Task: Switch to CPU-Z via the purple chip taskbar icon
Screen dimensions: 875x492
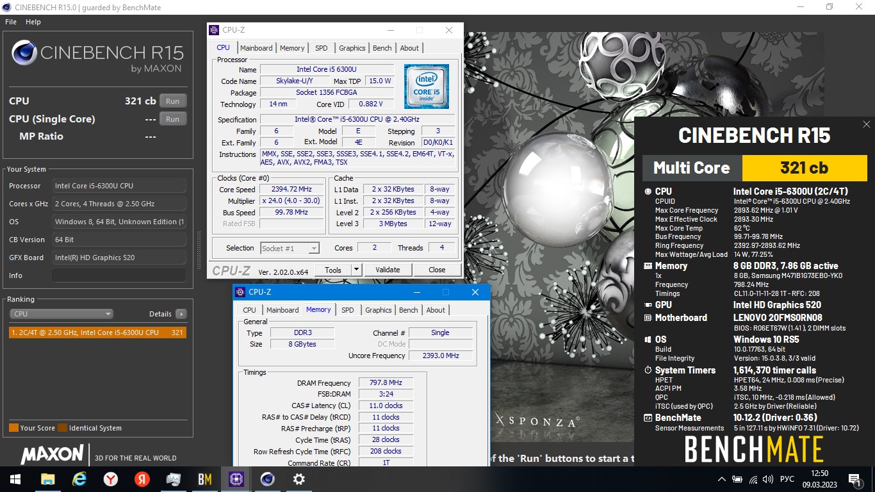Action: pos(236,479)
